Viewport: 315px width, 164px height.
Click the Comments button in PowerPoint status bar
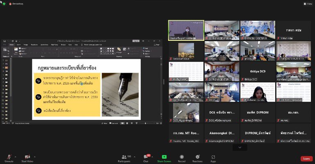point(114,123)
